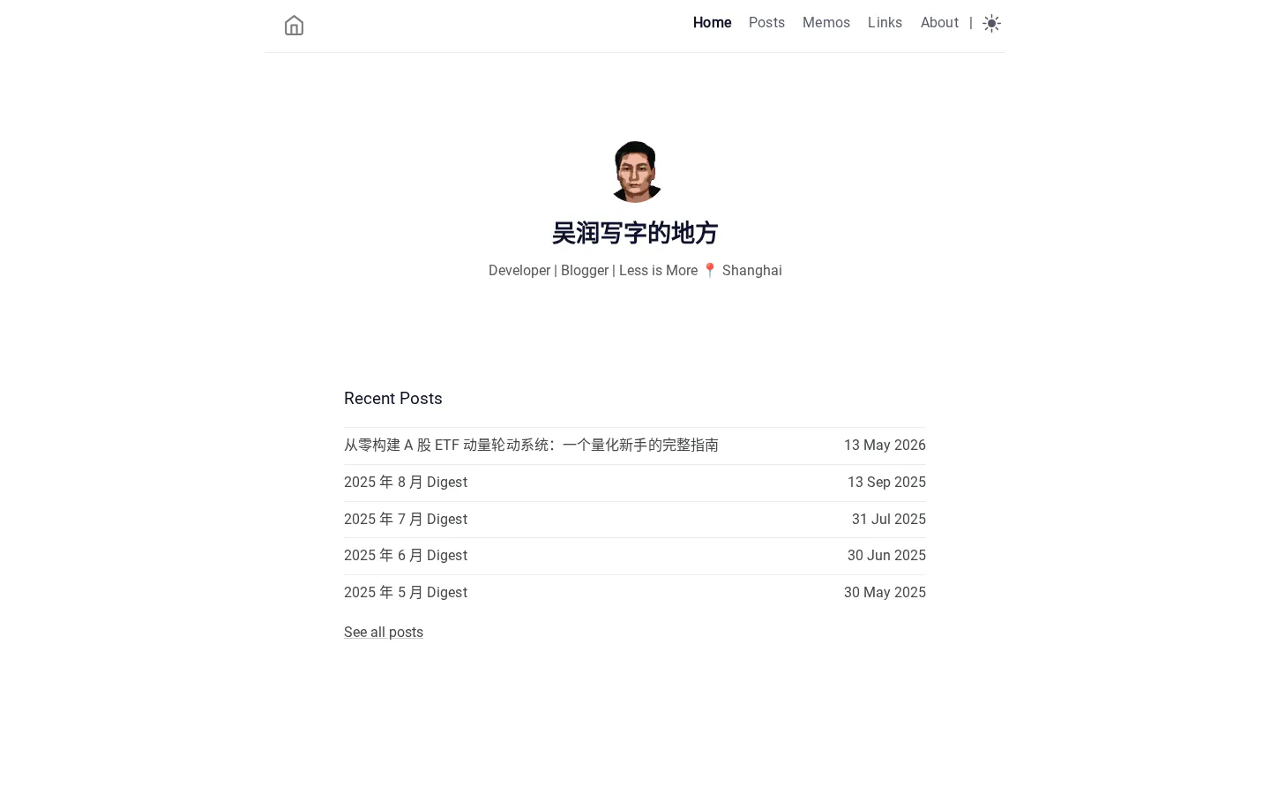The image size is (1270, 794).
Task: Follow the See all posts link
Action: [384, 632]
